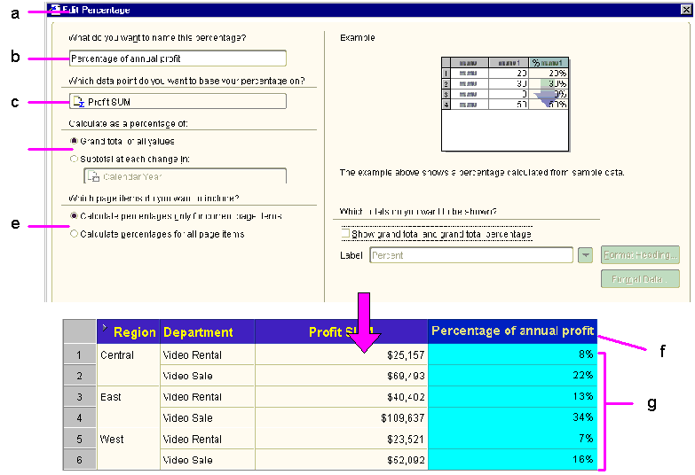
Task: Click the Label Percent text field
Action: point(471,255)
